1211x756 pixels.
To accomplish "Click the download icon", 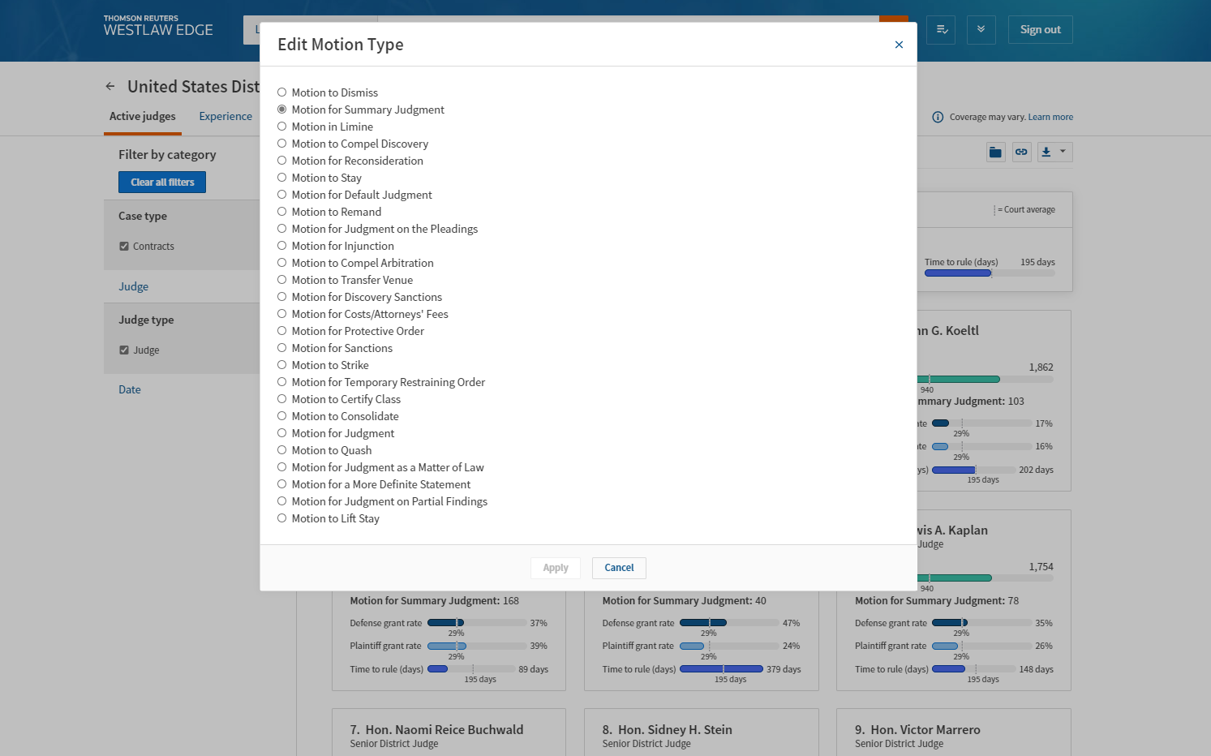I will [x=1046, y=152].
